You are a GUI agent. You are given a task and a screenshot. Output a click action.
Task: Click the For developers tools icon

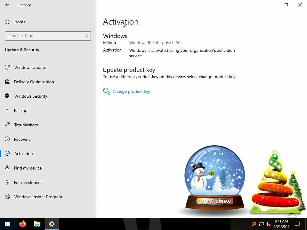pos(7,182)
